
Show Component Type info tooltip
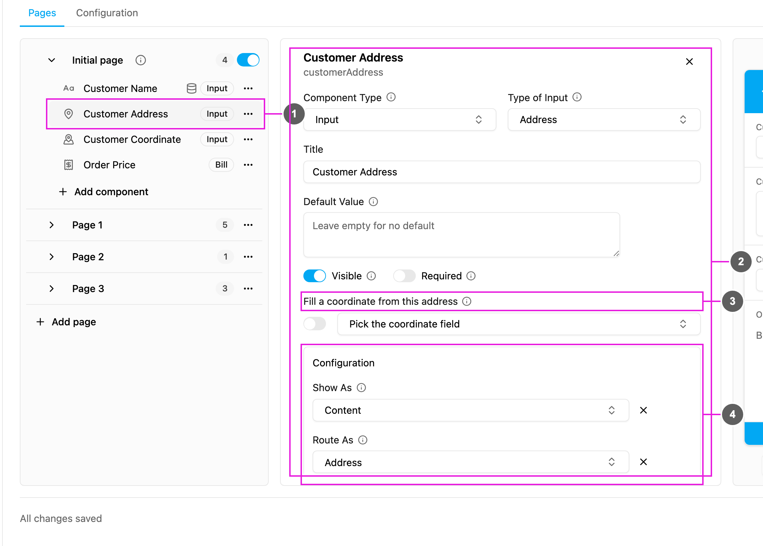391,97
